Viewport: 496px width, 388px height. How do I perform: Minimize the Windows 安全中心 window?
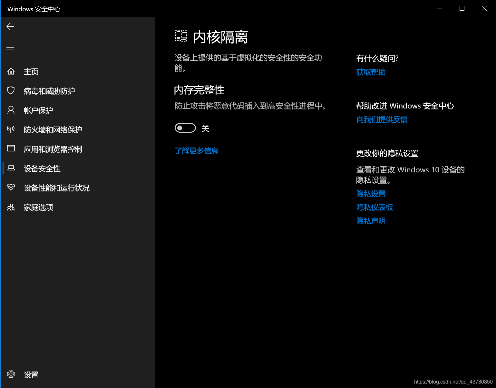(x=440, y=8)
